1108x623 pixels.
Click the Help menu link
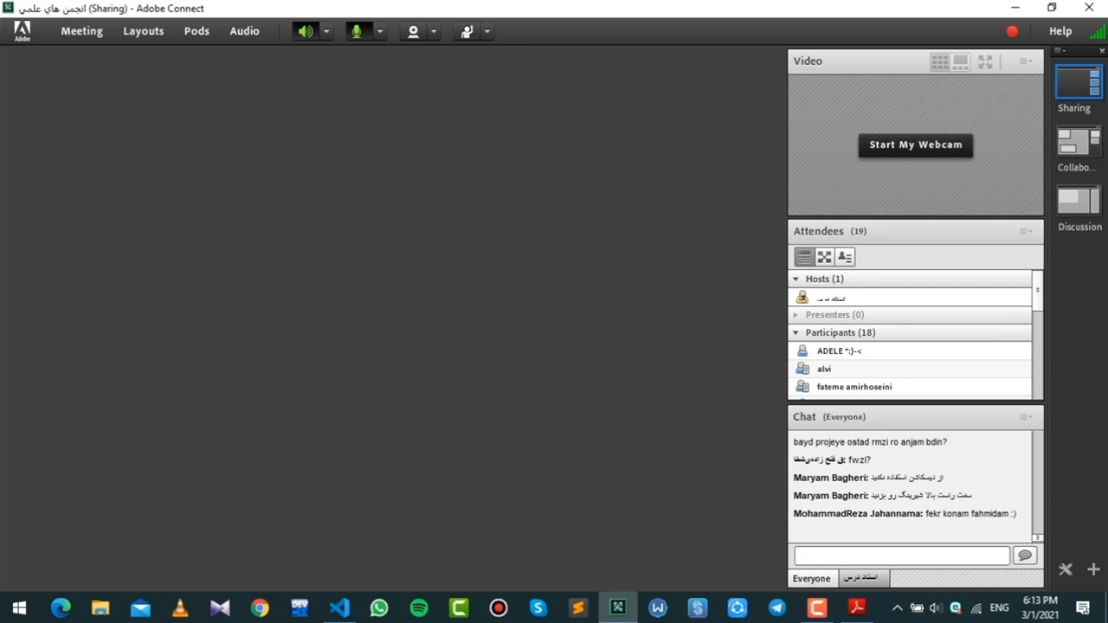(x=1060, y=31)
